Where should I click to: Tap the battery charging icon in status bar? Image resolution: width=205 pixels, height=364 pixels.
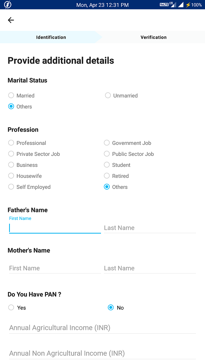click(x=188, y=5)
